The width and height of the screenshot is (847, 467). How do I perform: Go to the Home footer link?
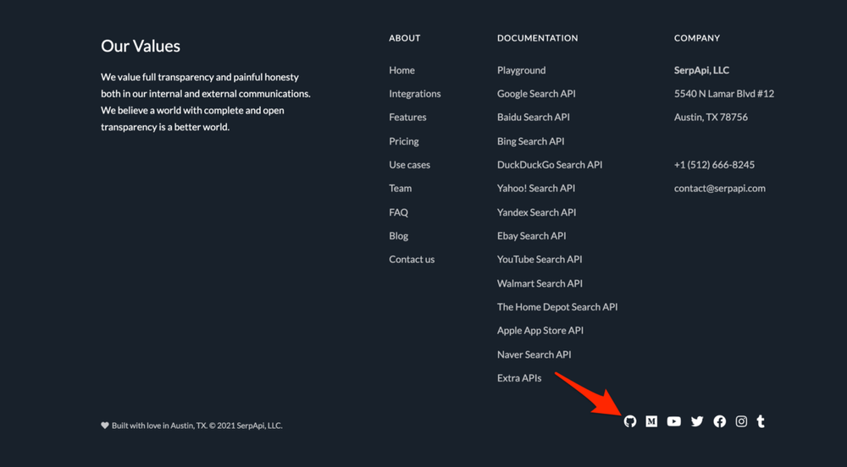(401, 70)
